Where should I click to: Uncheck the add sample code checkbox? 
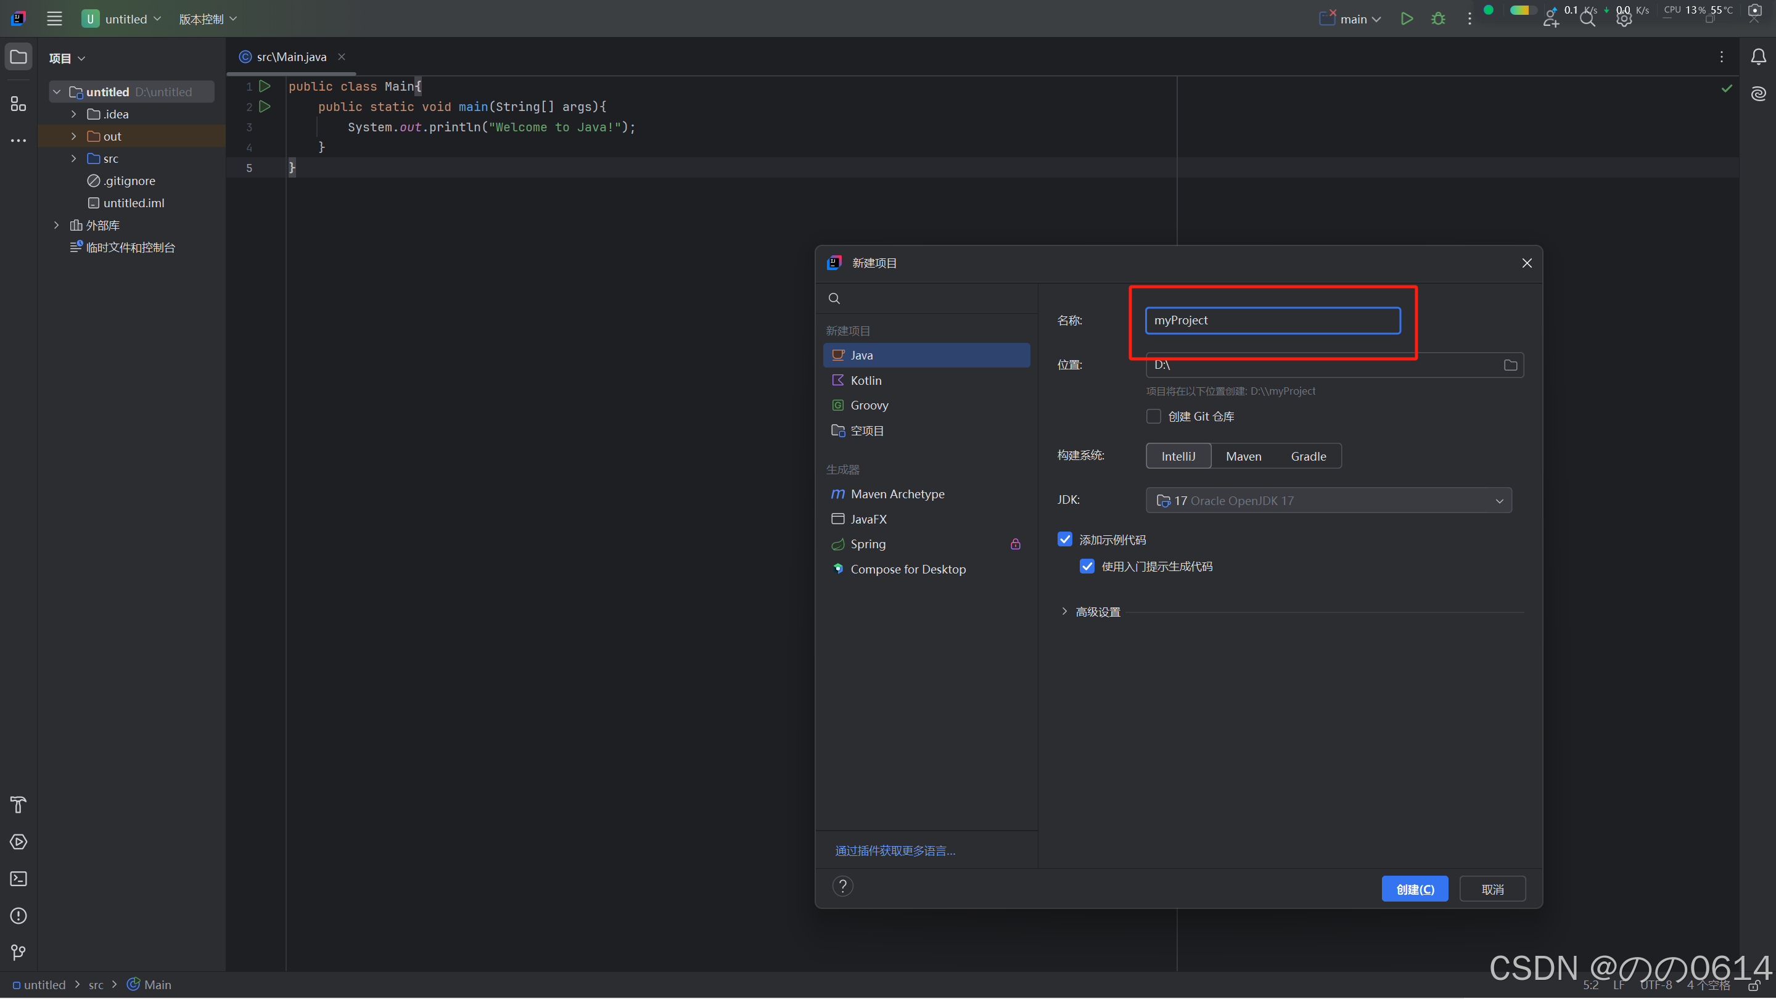click(x=1065, y=539)
